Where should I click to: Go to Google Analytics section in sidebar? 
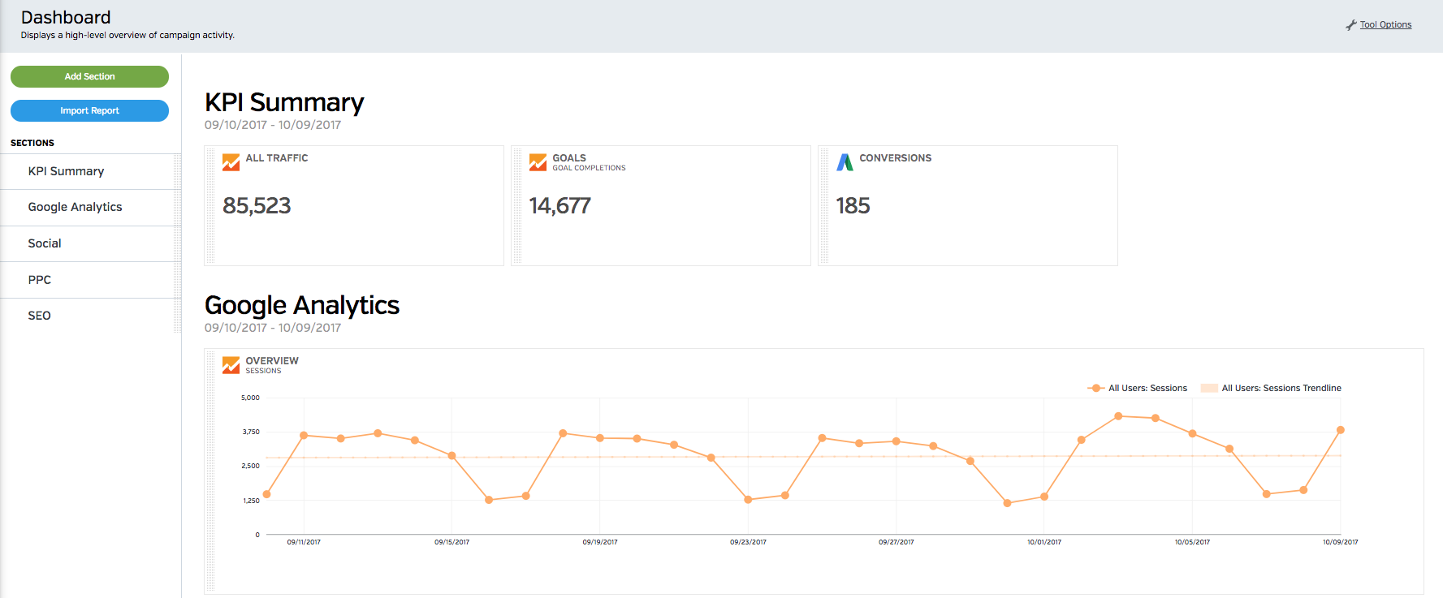[x=75, y=207]
